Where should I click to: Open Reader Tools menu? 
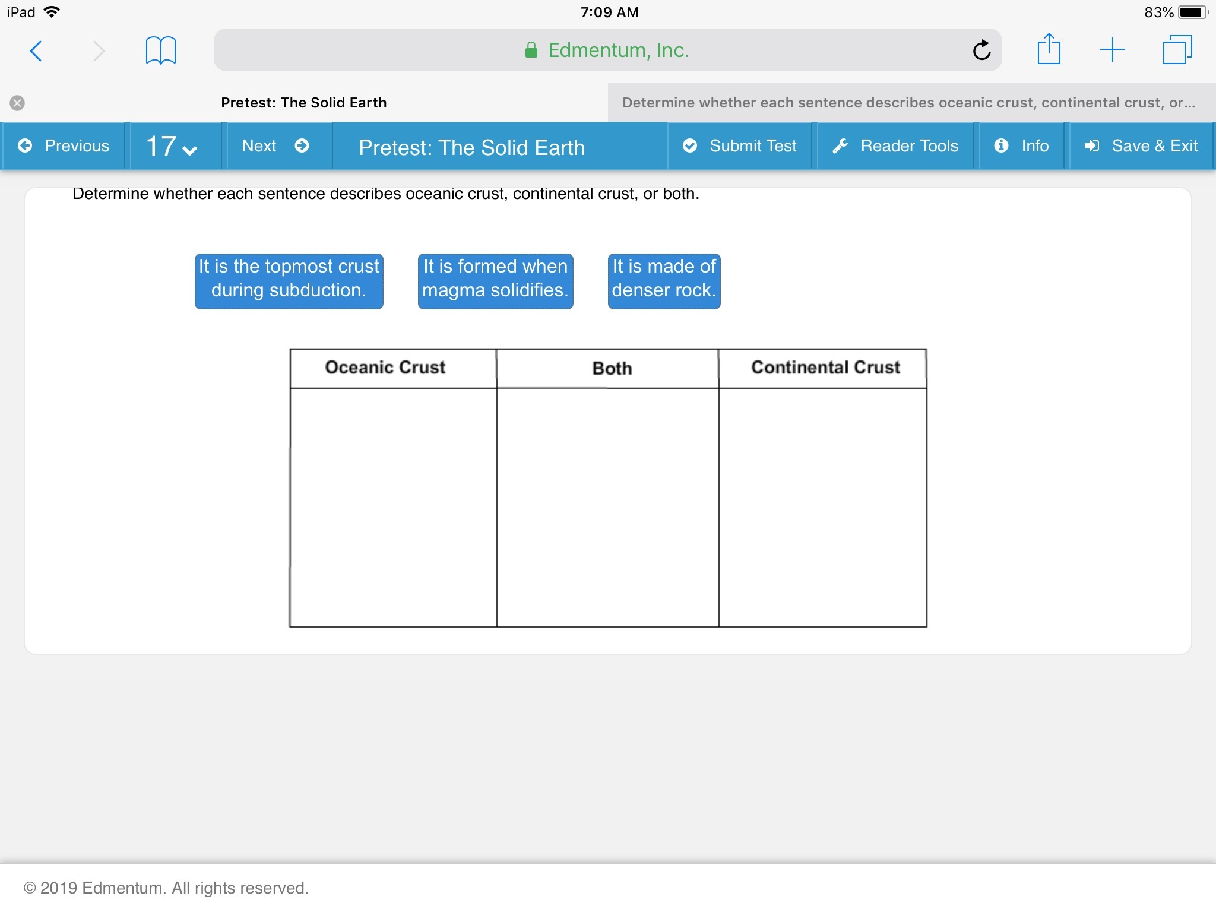(895, 146)
